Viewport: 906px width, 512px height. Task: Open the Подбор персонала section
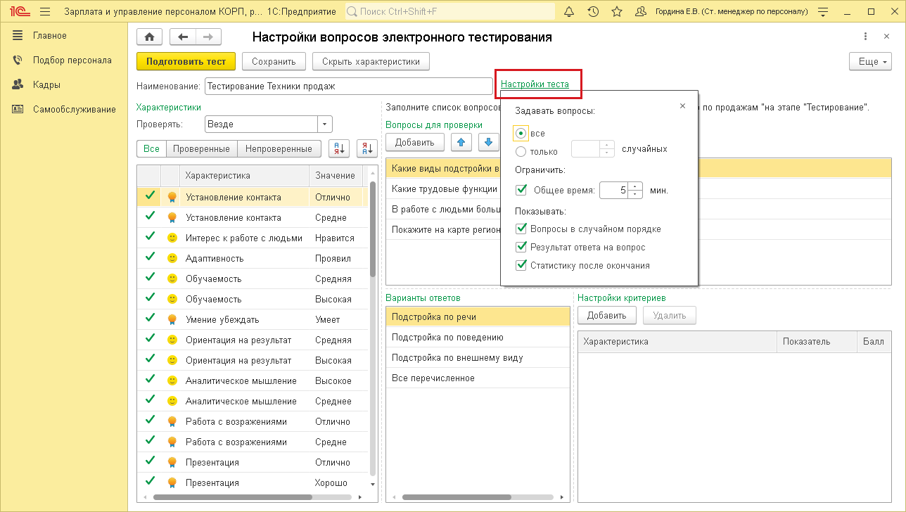click(72, 60)
